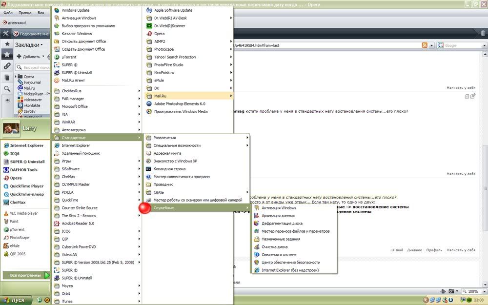Open the Файл menu in Opera

(x=8, y=12)
